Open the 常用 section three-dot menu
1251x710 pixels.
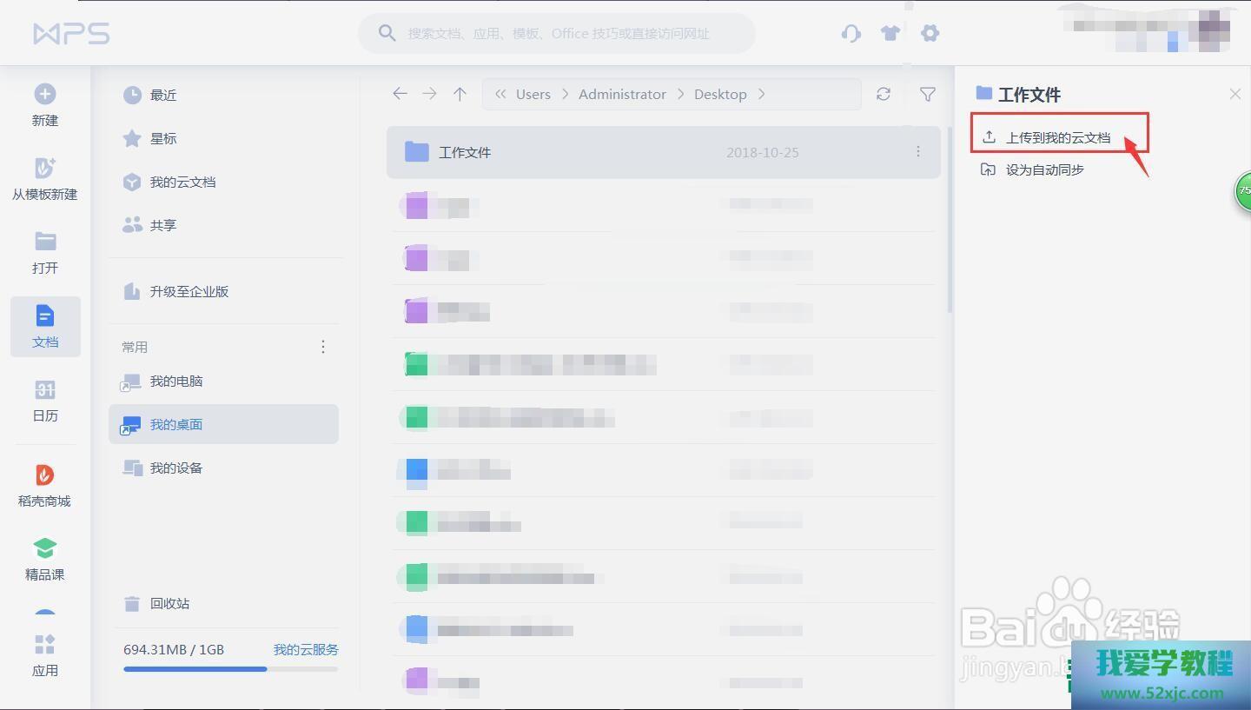point(323,347)
